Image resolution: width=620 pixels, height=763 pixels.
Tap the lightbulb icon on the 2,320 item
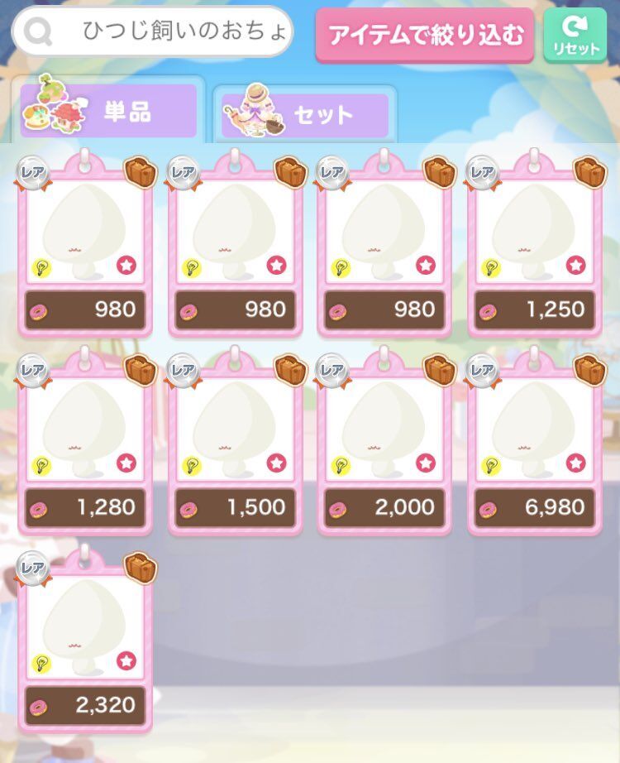coord(41,665)
